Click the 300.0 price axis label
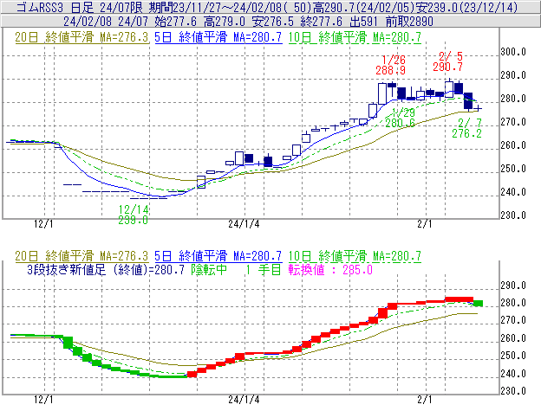The image size is (541, 411). [513, 52]
